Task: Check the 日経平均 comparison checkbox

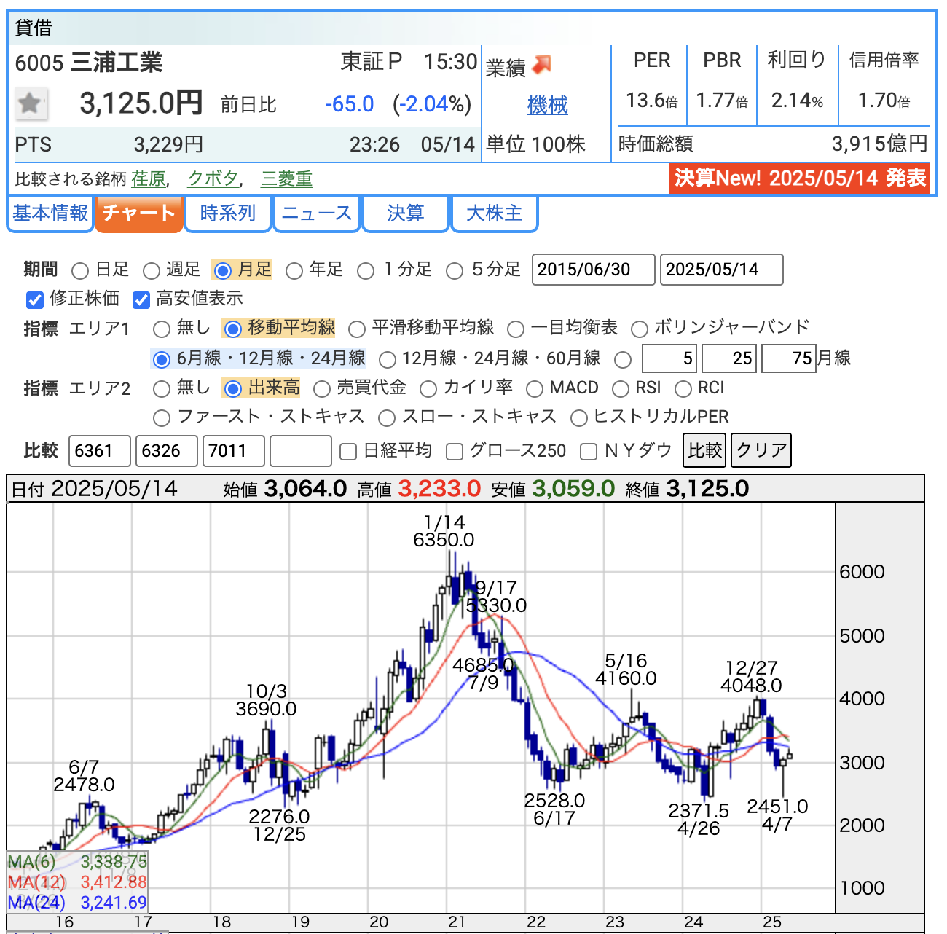Action: (349, 452)
